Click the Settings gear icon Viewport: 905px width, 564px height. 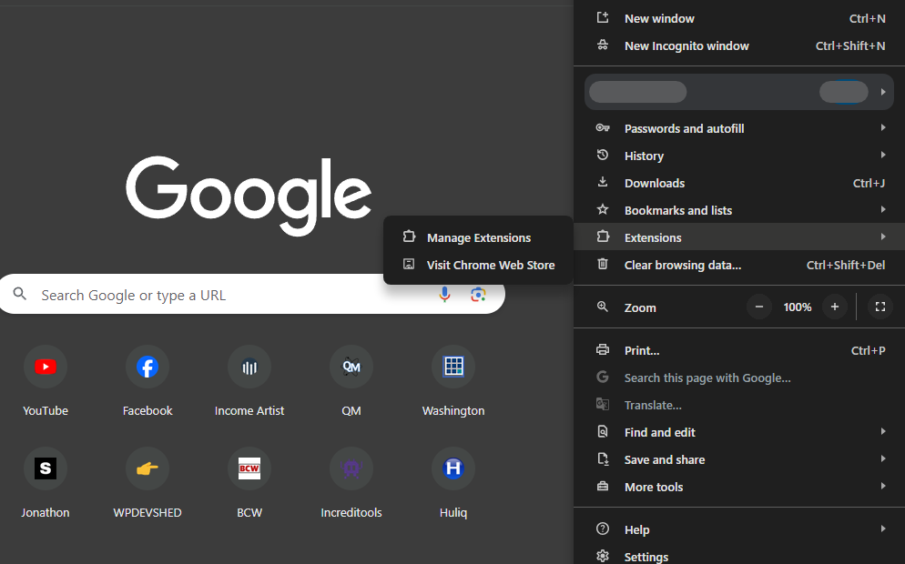[603, 556]
